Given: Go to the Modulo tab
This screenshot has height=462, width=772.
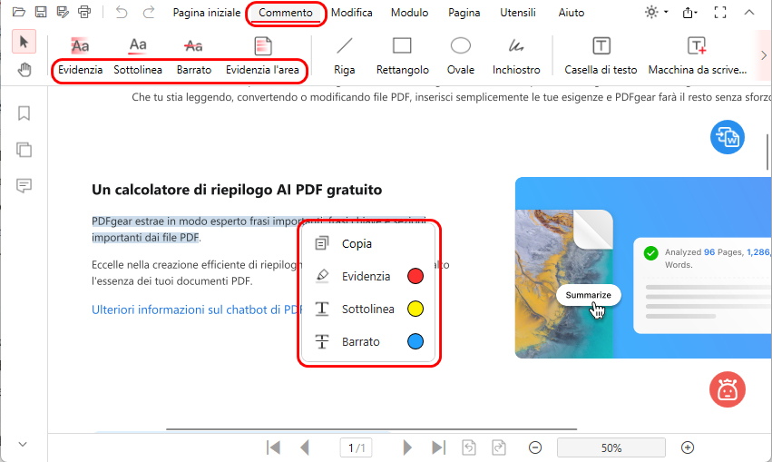Looking at the screenshot, I should point(410,13).
